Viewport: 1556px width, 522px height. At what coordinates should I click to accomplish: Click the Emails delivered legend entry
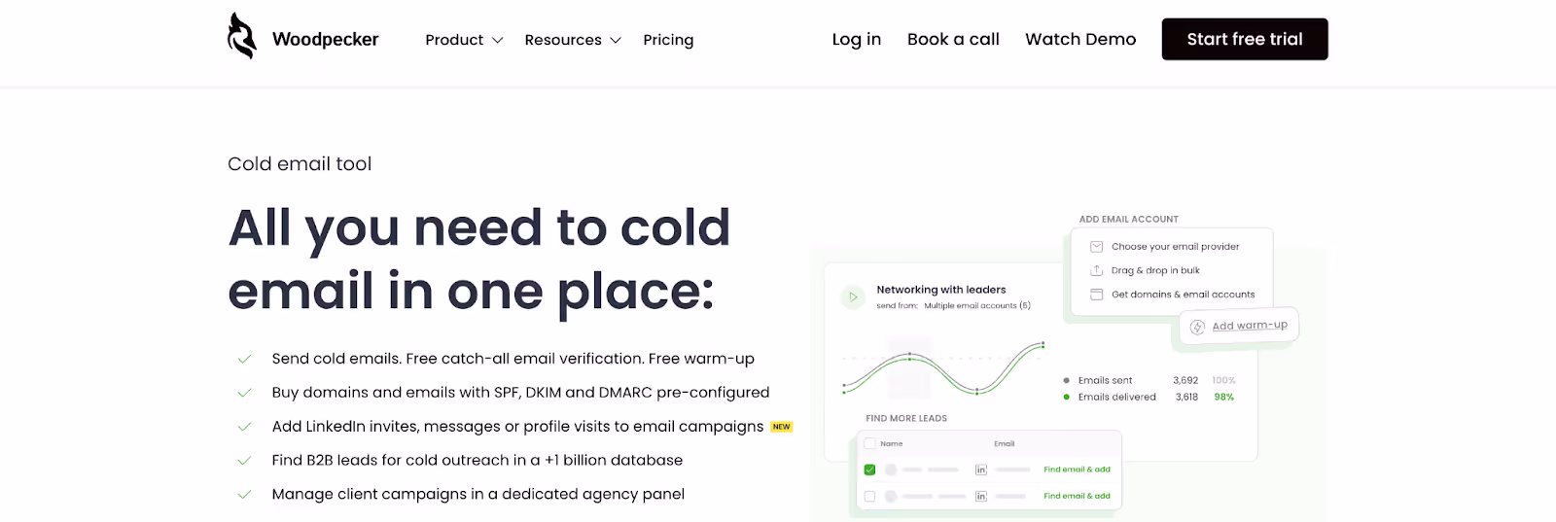pos(1110,397)
